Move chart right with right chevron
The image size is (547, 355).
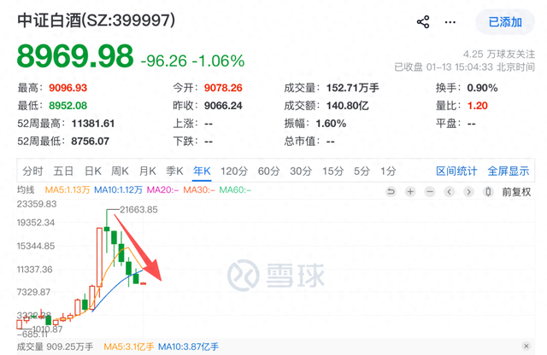(468, 192)
